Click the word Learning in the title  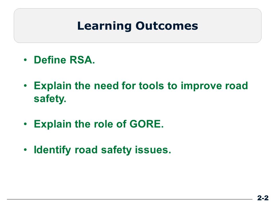click(104, 26)
